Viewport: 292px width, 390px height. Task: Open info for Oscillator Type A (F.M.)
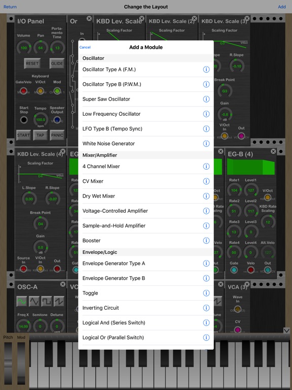point(206,70)
